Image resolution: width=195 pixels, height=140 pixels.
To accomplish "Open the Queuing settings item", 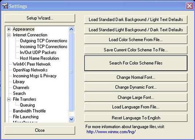I will click(27, 105).
